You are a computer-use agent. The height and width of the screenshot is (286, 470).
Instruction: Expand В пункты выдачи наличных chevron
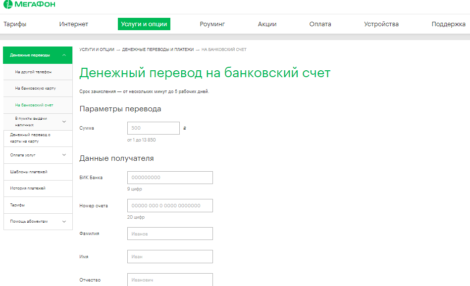[x=64, y=122]
